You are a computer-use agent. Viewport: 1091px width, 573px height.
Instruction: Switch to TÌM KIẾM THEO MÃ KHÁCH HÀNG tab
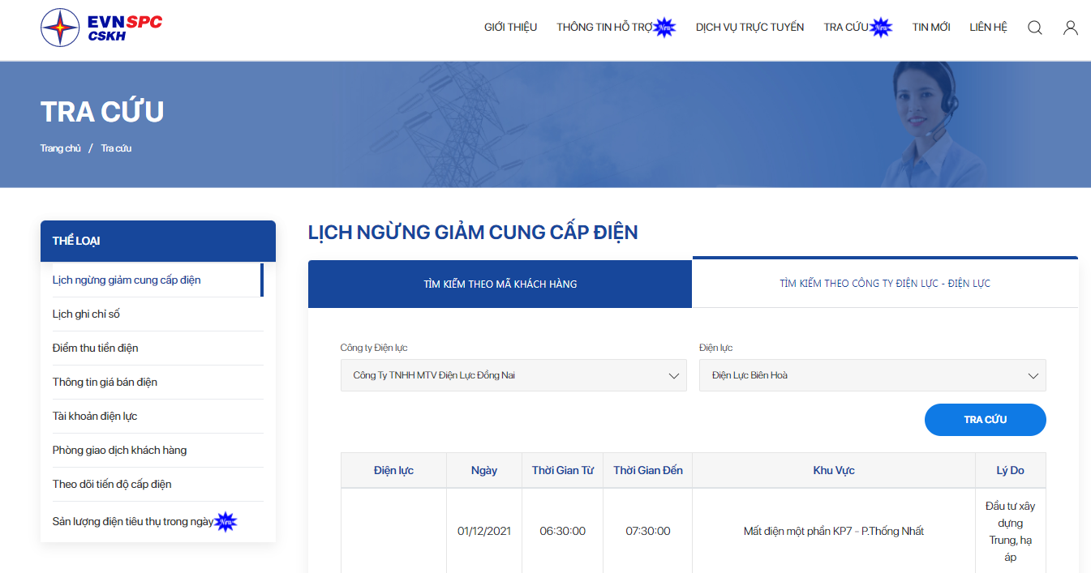pos(500,284)
